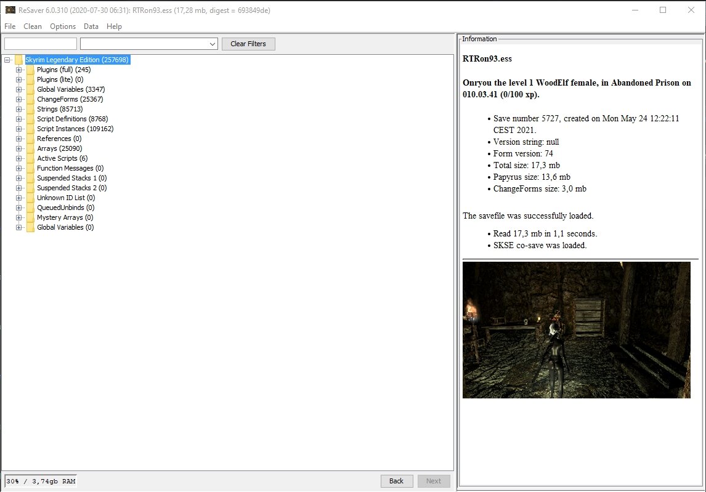Click the 'Papyrus size: 13,6 mb' line

click(532, 177)
